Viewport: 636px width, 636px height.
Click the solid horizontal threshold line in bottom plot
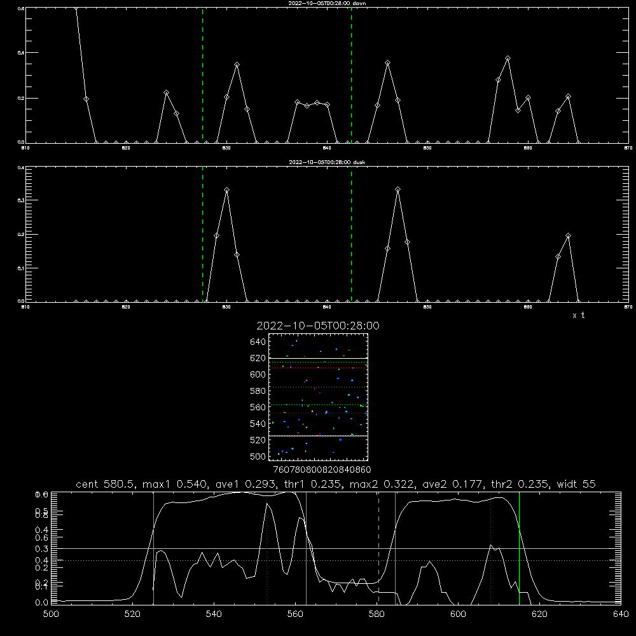(x=336, y=548)
